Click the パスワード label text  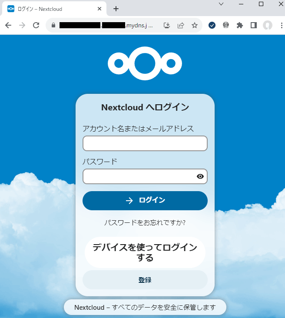[x=100, y=162]
